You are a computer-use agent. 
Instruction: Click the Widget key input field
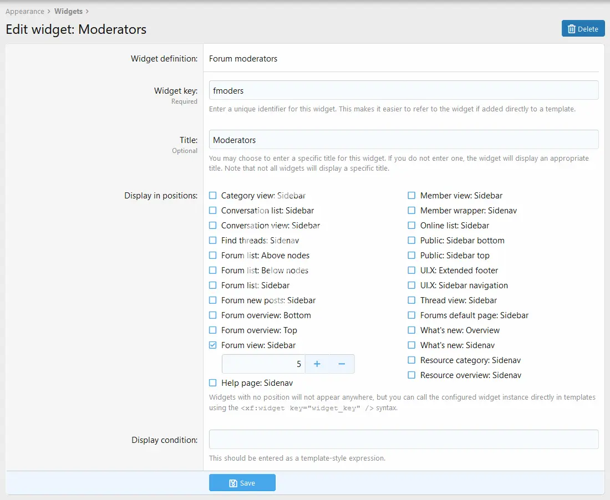pyautogui.click(x=403, y=90)
